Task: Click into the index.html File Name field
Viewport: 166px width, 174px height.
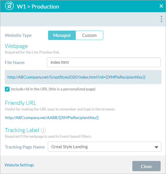Action: [104, 62]
